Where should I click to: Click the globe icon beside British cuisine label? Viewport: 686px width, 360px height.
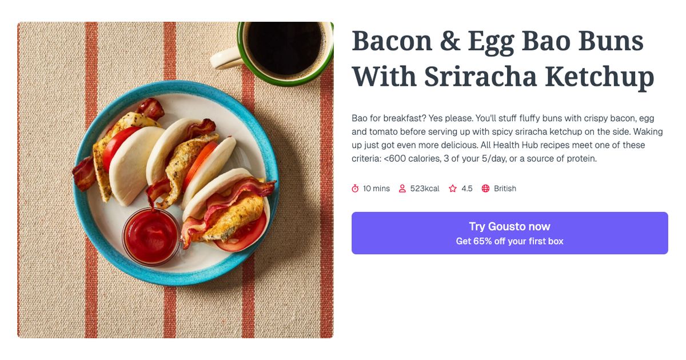(x=485, y=188)
